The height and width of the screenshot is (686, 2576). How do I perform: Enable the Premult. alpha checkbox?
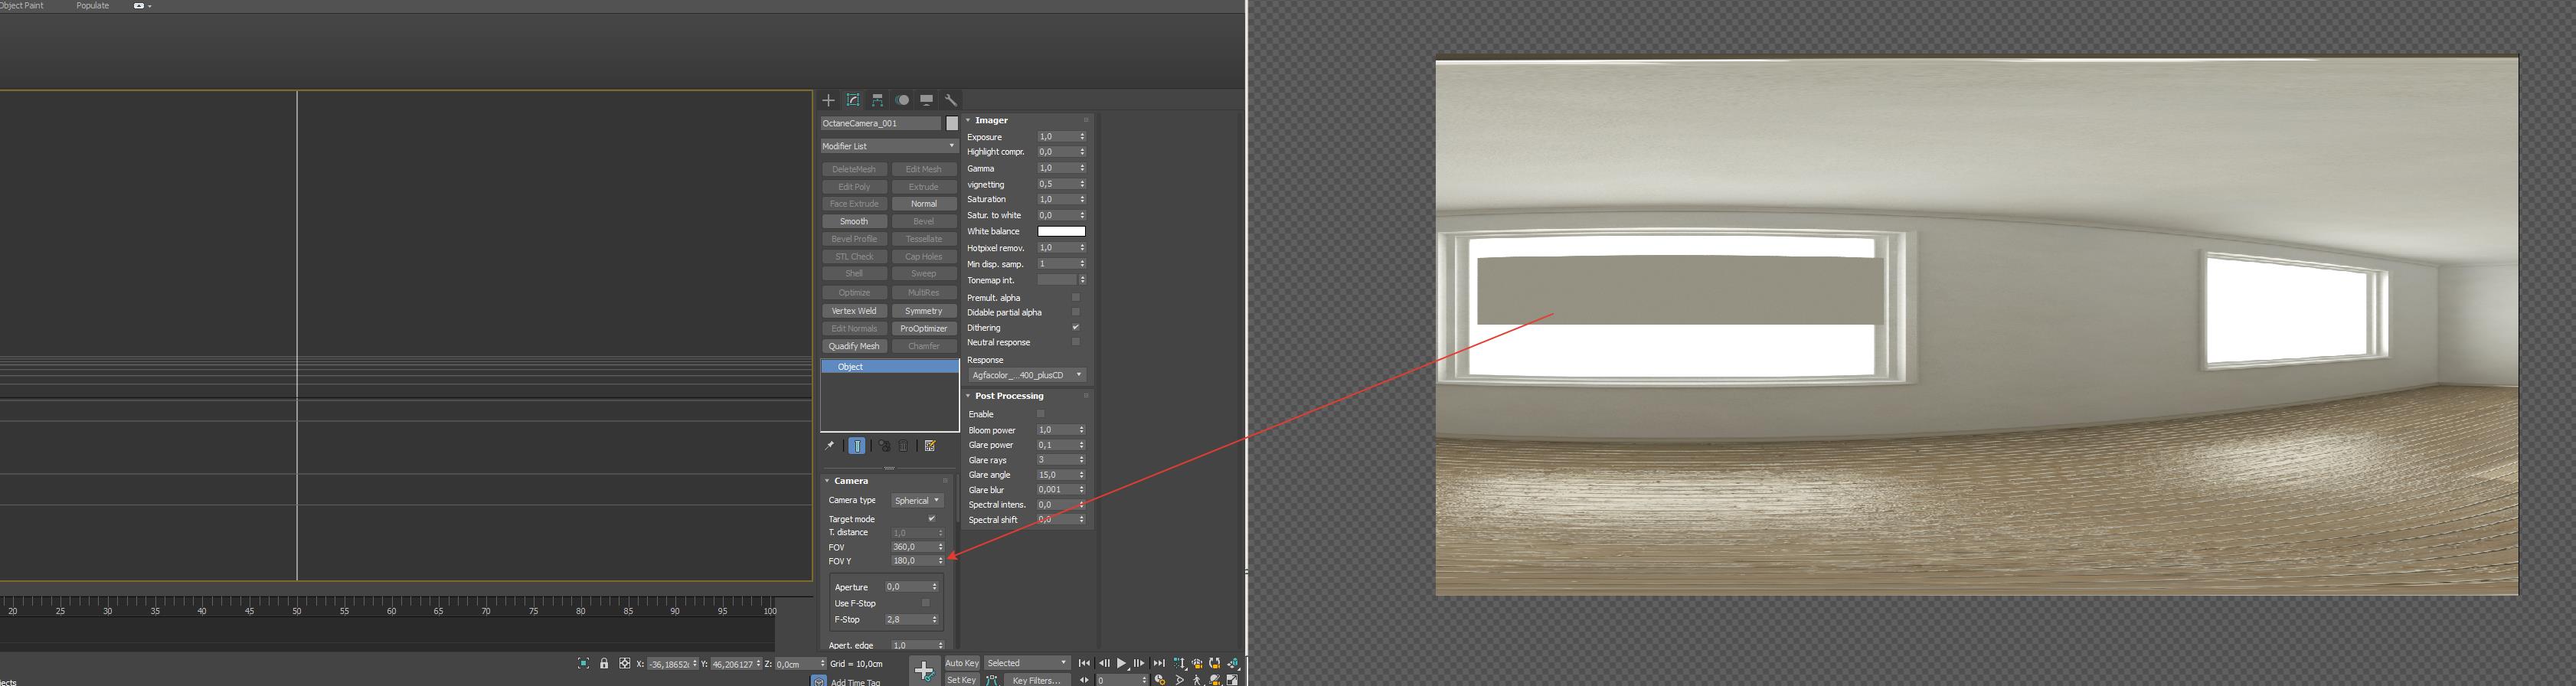click(x=1076, y=297)
